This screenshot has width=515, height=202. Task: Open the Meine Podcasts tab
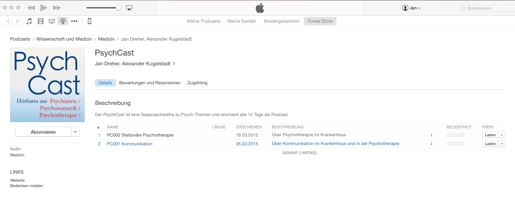[203, 21]
